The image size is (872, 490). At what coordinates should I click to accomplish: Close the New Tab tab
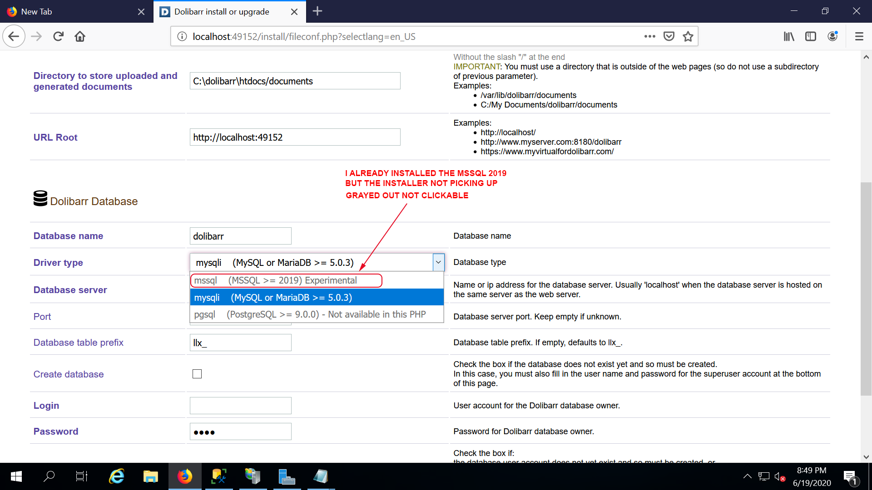(141, 12)
